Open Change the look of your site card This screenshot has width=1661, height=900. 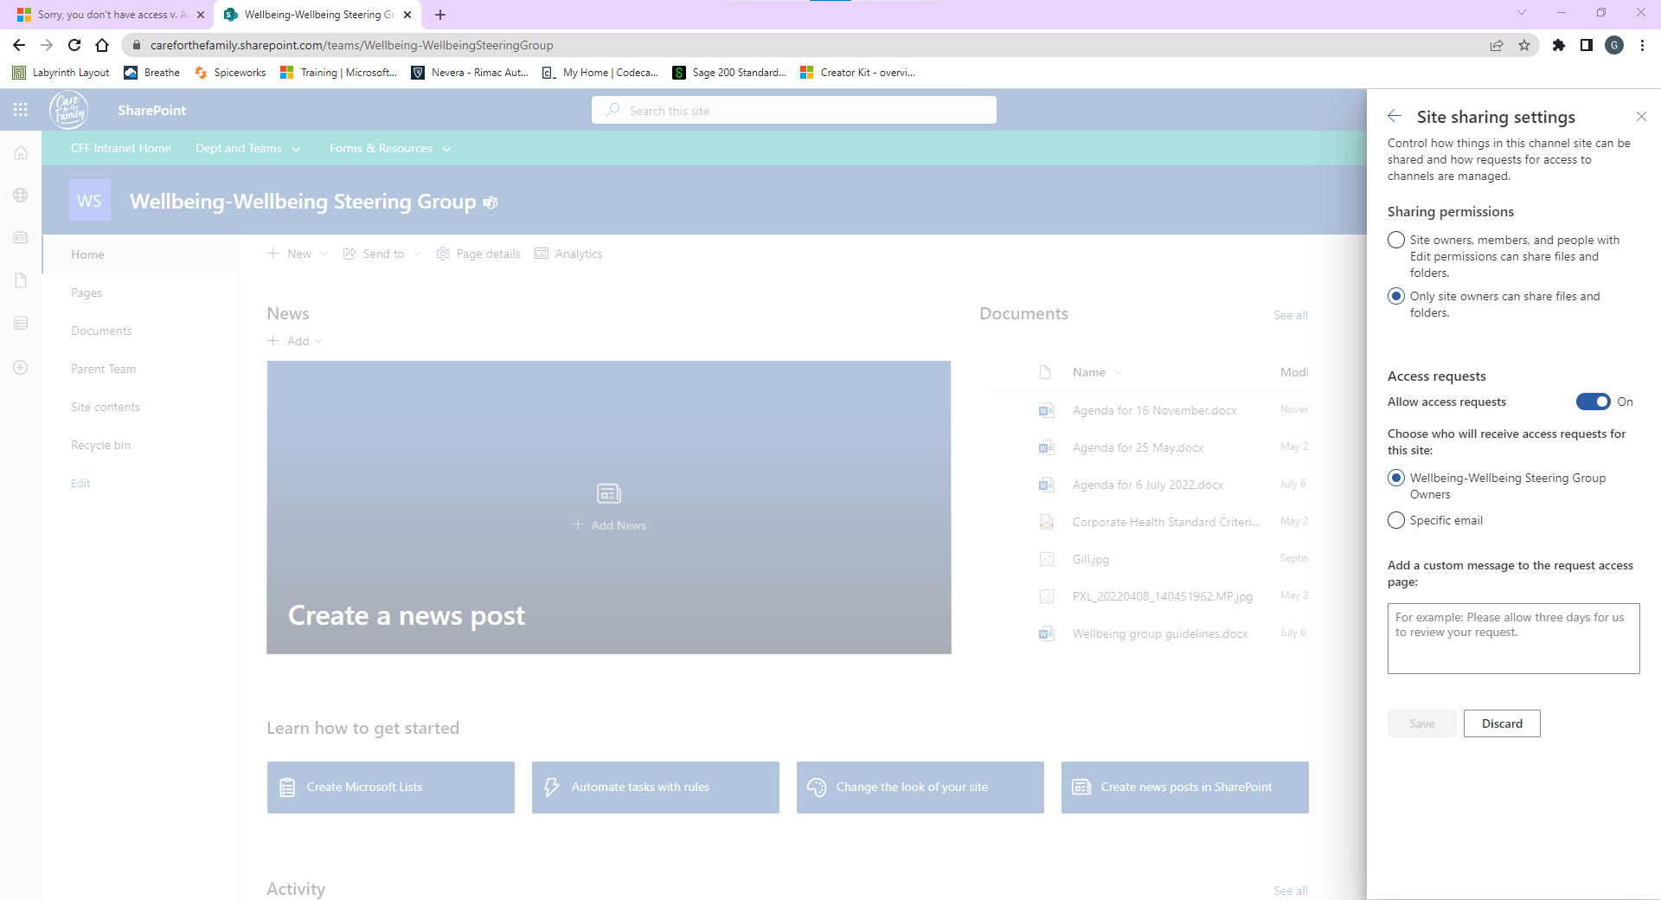(920, 787)
